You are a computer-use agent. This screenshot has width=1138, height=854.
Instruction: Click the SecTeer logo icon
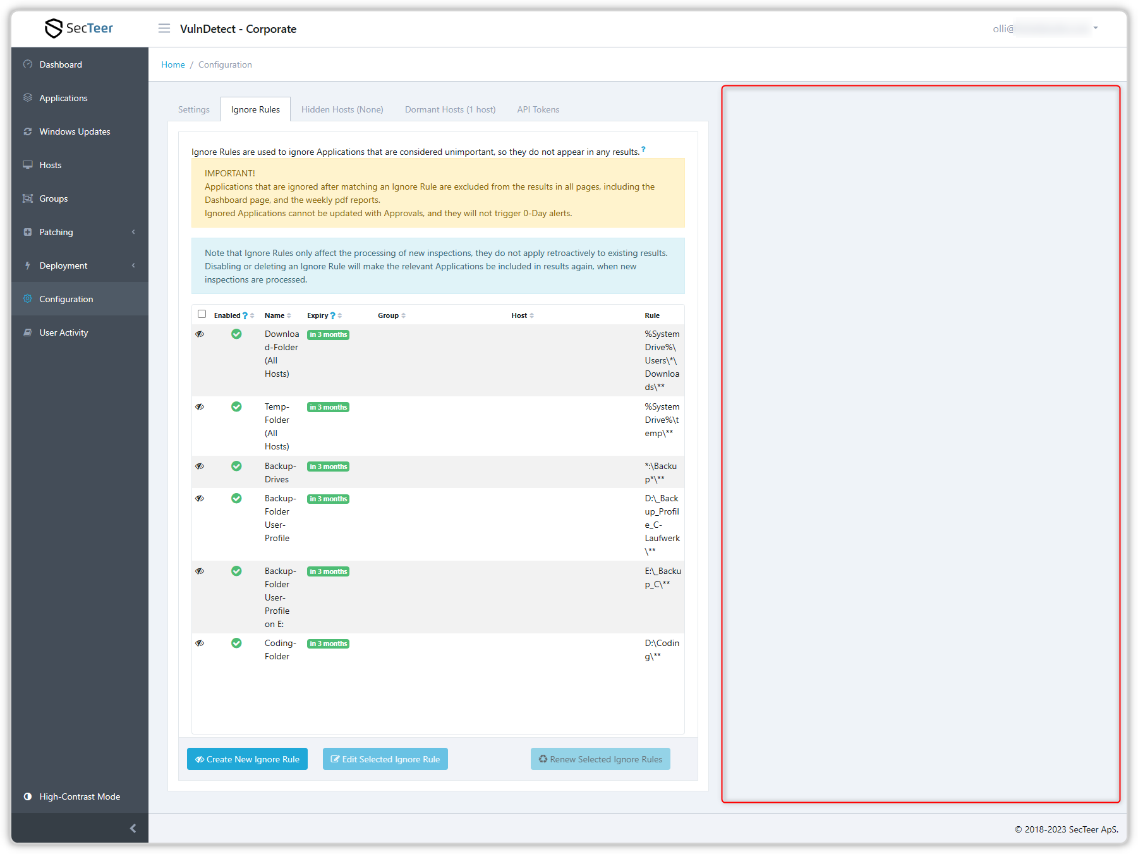tap(54, 28)
